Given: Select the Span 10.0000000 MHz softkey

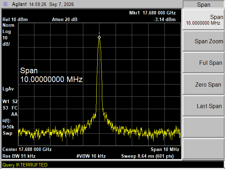Looking at the screenshot, I should [203, 20].
